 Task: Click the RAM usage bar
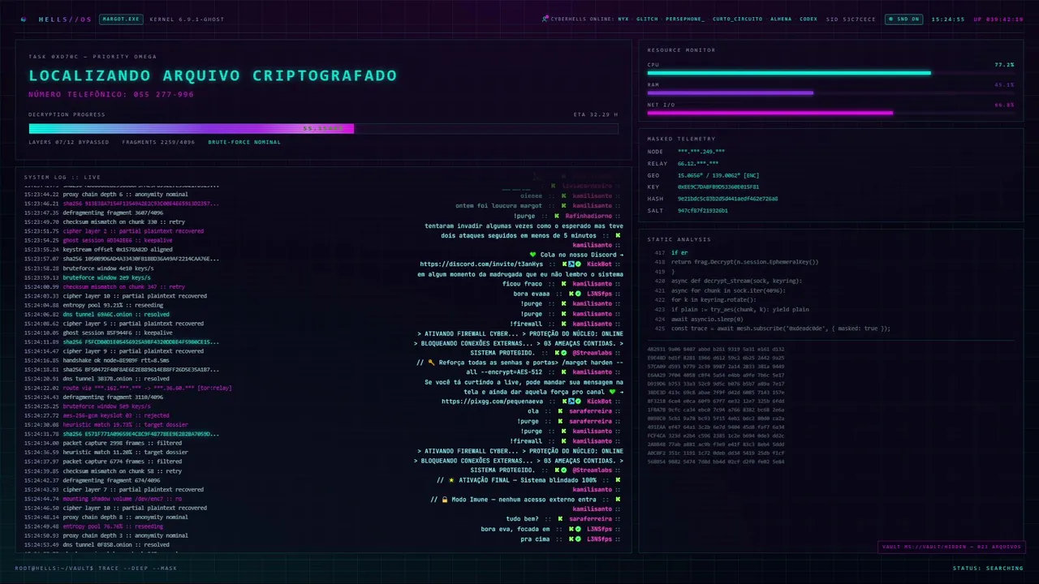coord(830,93)
